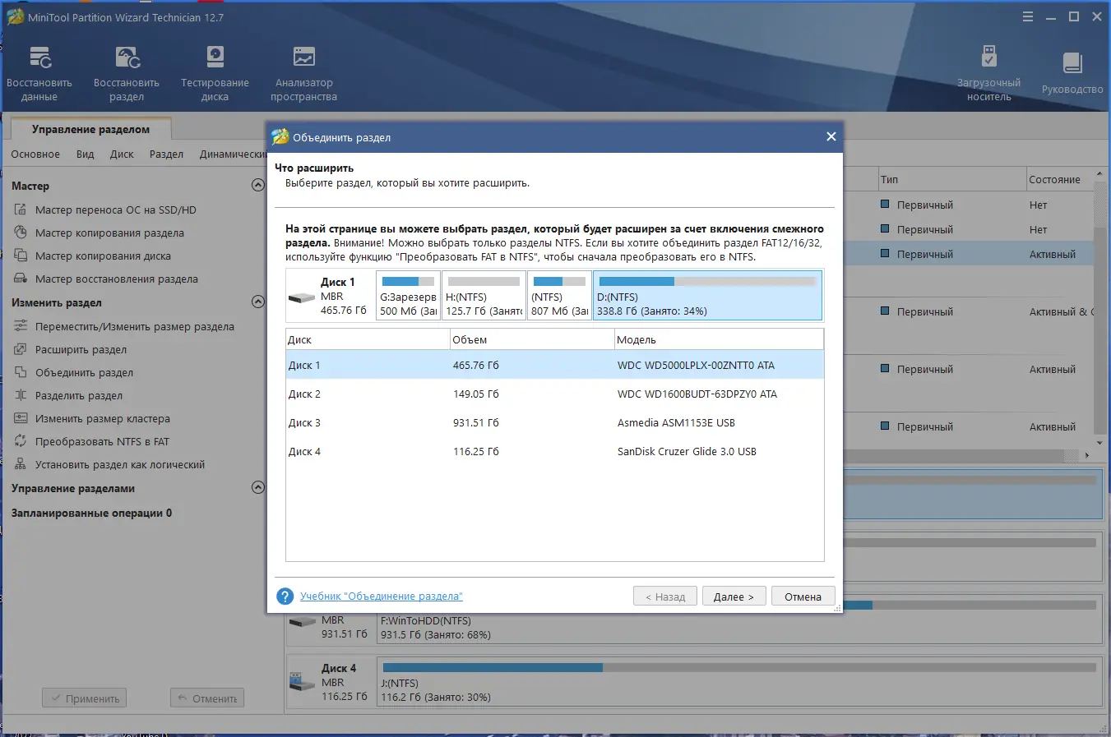Click the Переместить/Изменить размер раздела icon

coord(21,326)
